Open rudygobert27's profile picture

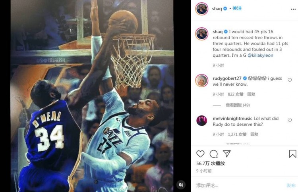(x=201, y=81)
